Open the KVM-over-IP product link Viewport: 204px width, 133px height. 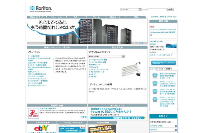94,67
